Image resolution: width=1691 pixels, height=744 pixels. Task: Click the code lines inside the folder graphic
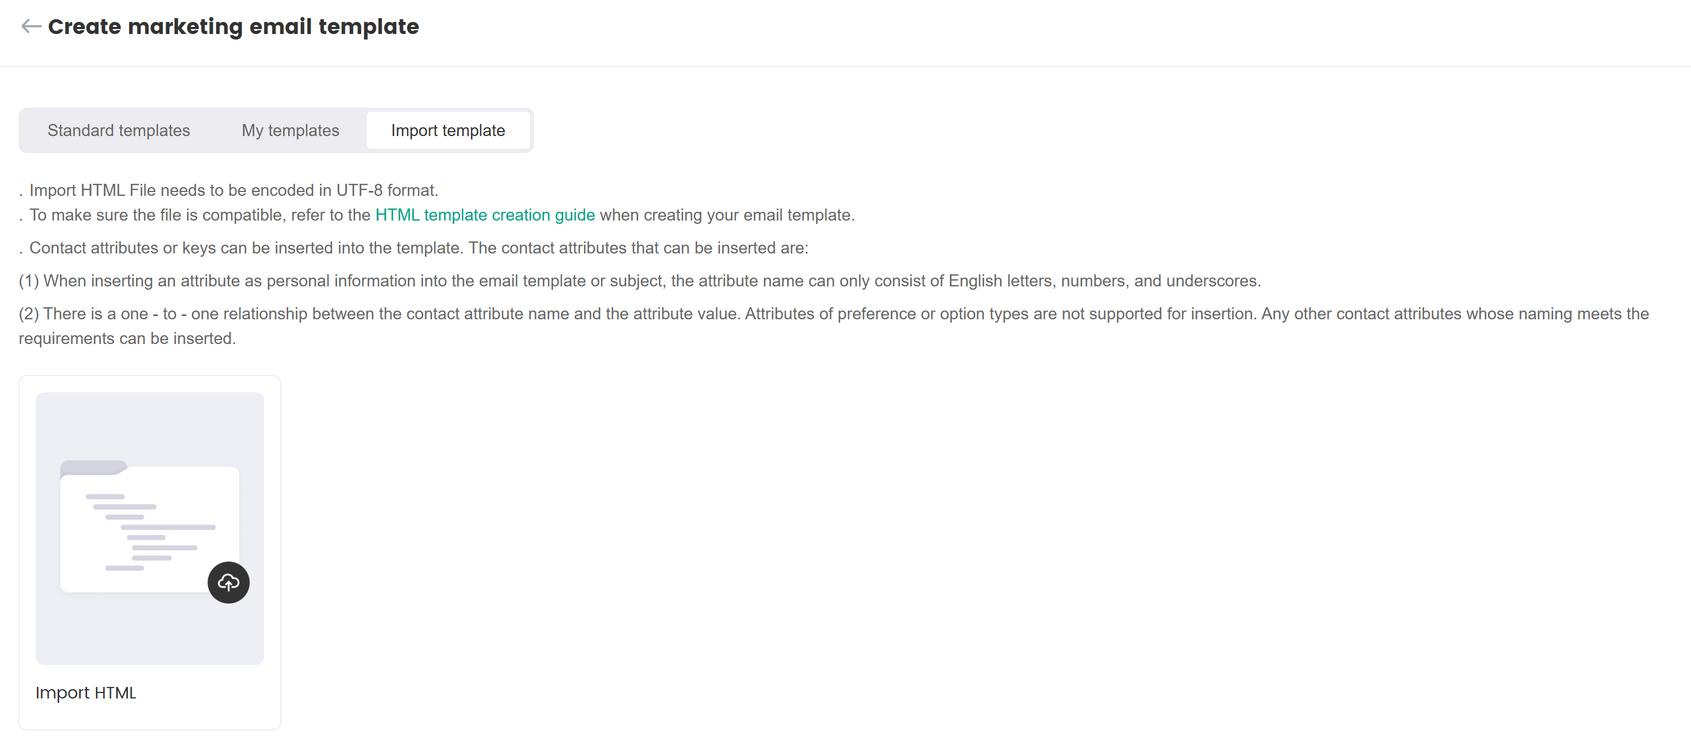pos(150,532)
